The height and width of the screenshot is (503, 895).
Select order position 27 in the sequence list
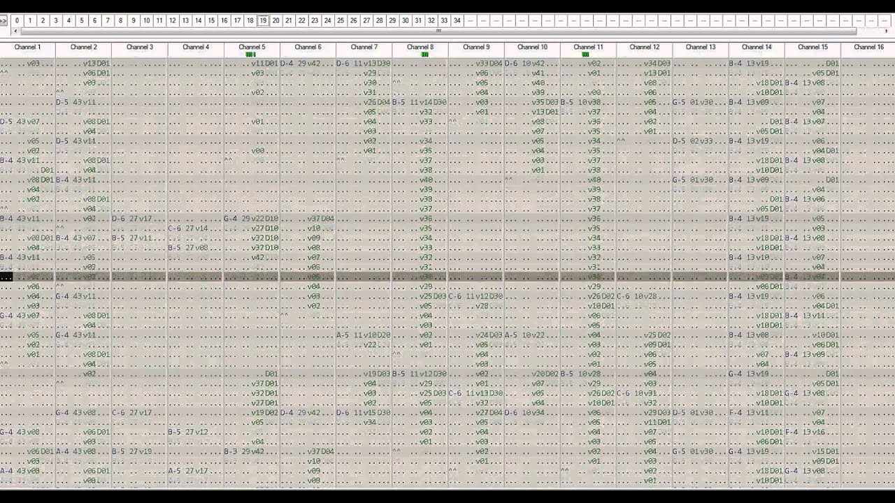366,21
